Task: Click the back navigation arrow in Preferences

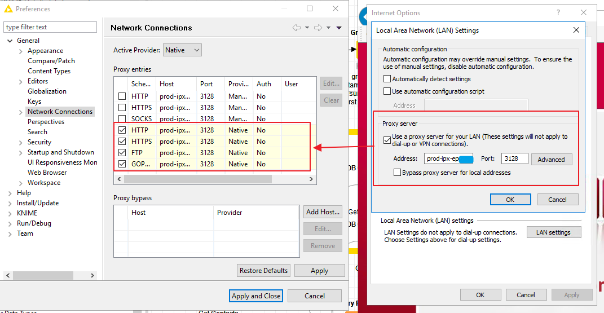Action: tap(296, 28)
